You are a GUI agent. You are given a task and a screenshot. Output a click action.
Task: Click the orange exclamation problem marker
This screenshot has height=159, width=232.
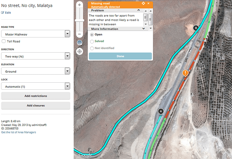[x=185, y=73]
